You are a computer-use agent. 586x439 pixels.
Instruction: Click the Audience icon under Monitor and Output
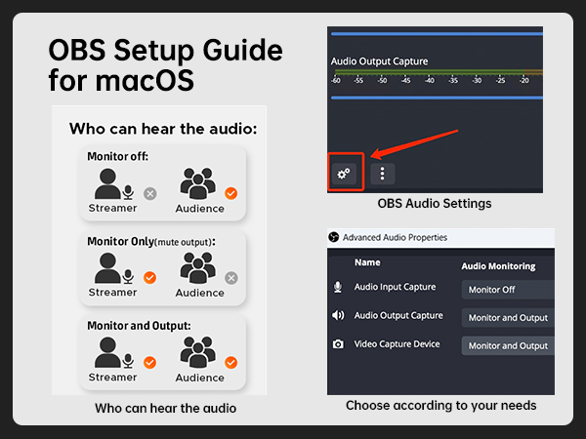point(198,352)
